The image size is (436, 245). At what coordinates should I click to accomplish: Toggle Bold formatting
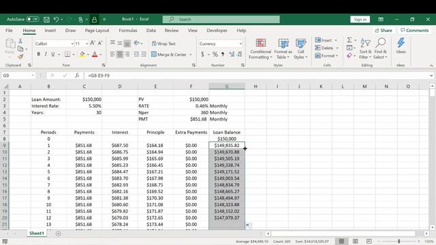(38, 54)
